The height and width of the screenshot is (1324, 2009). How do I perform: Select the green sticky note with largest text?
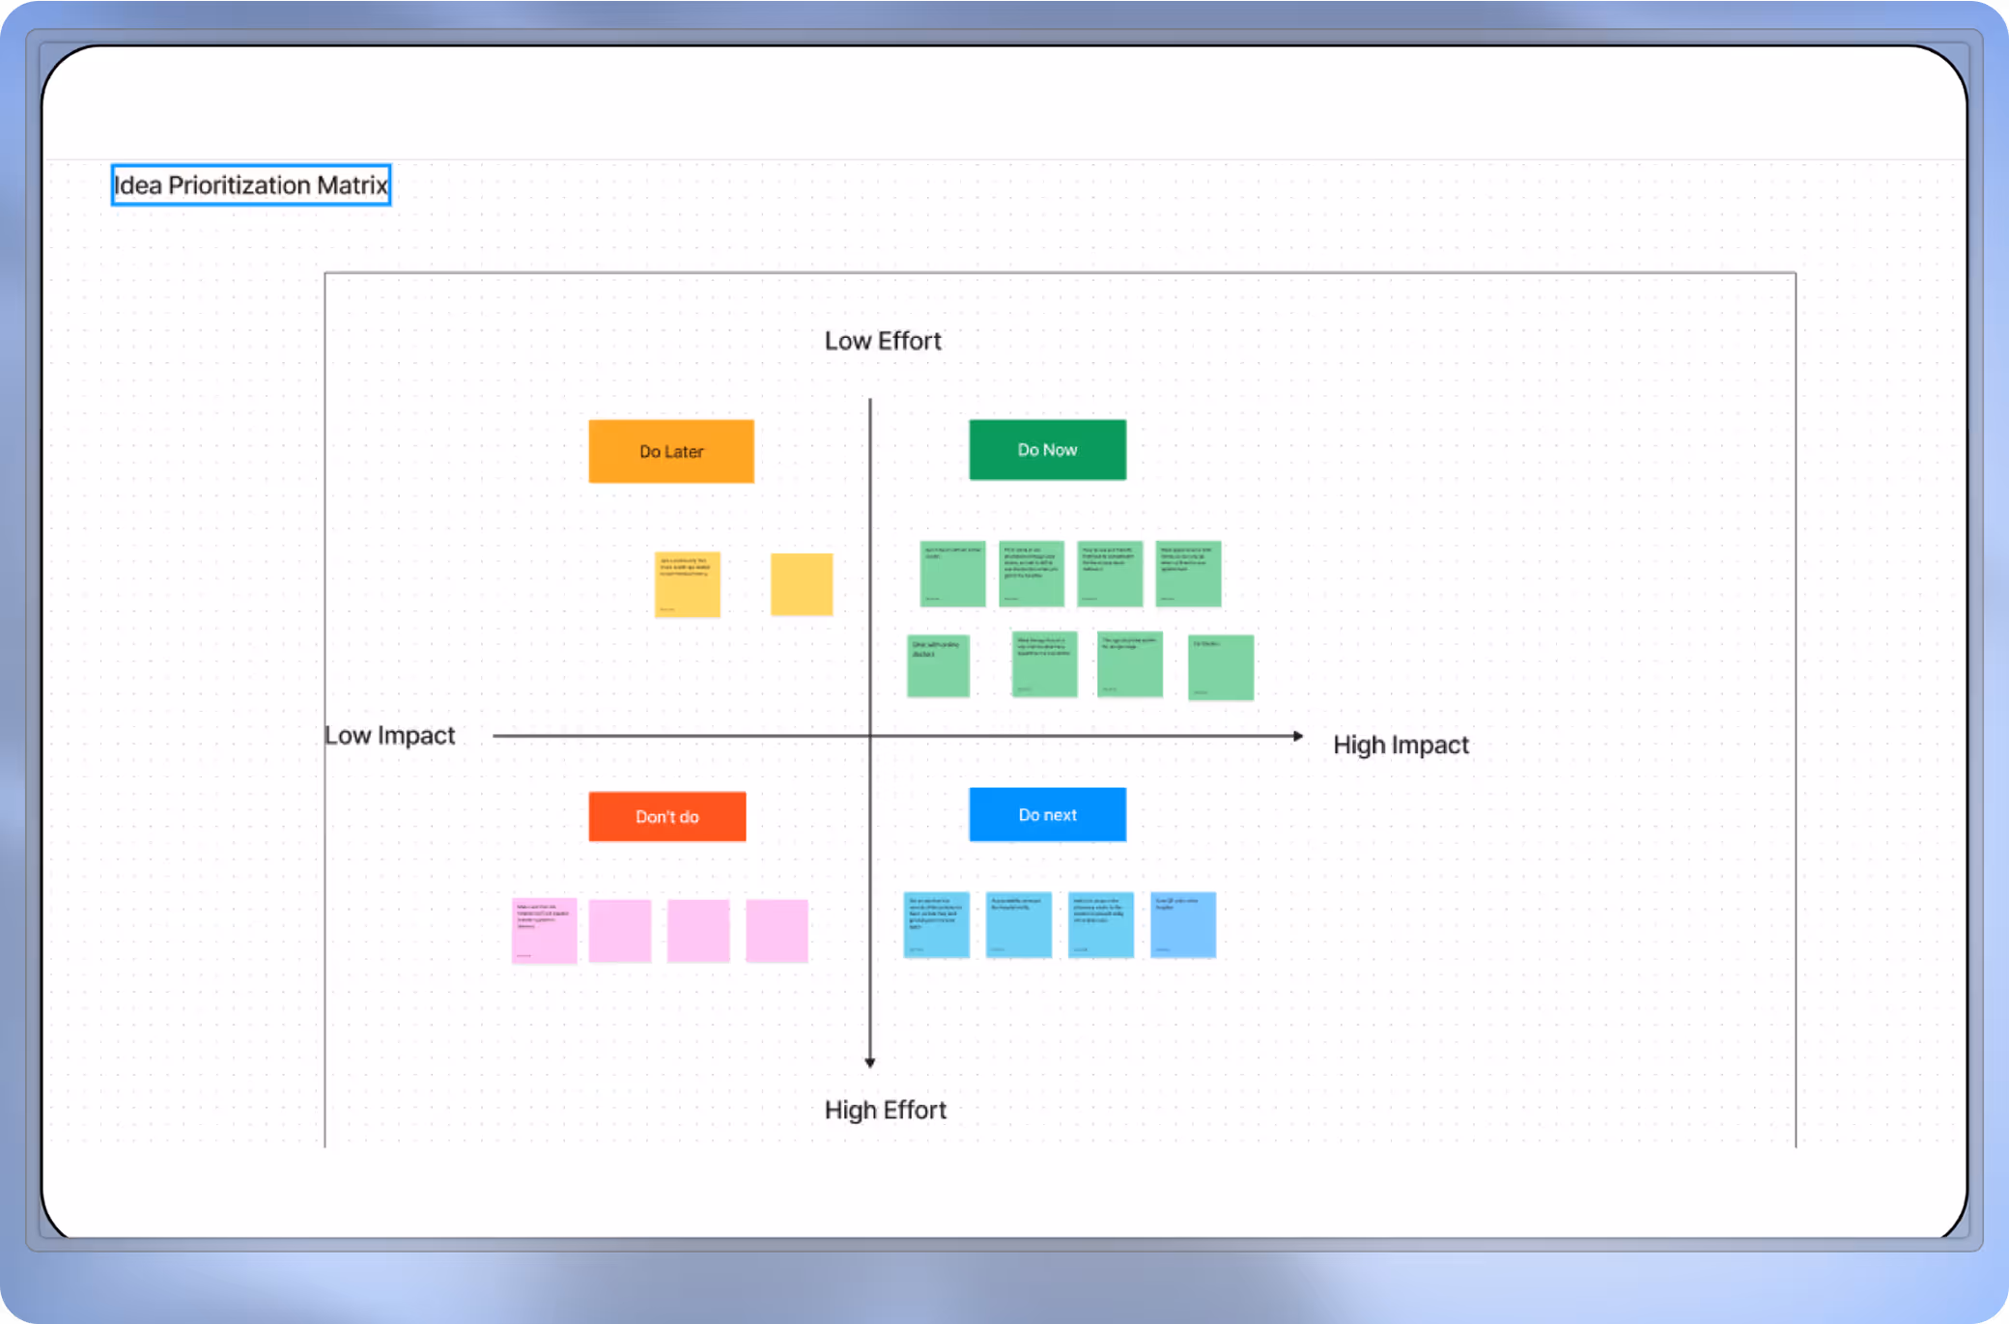[x=938, y=666]
